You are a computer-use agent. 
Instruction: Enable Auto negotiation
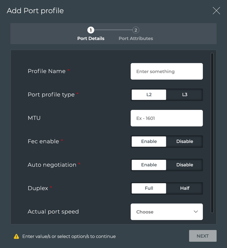(149, 165)
